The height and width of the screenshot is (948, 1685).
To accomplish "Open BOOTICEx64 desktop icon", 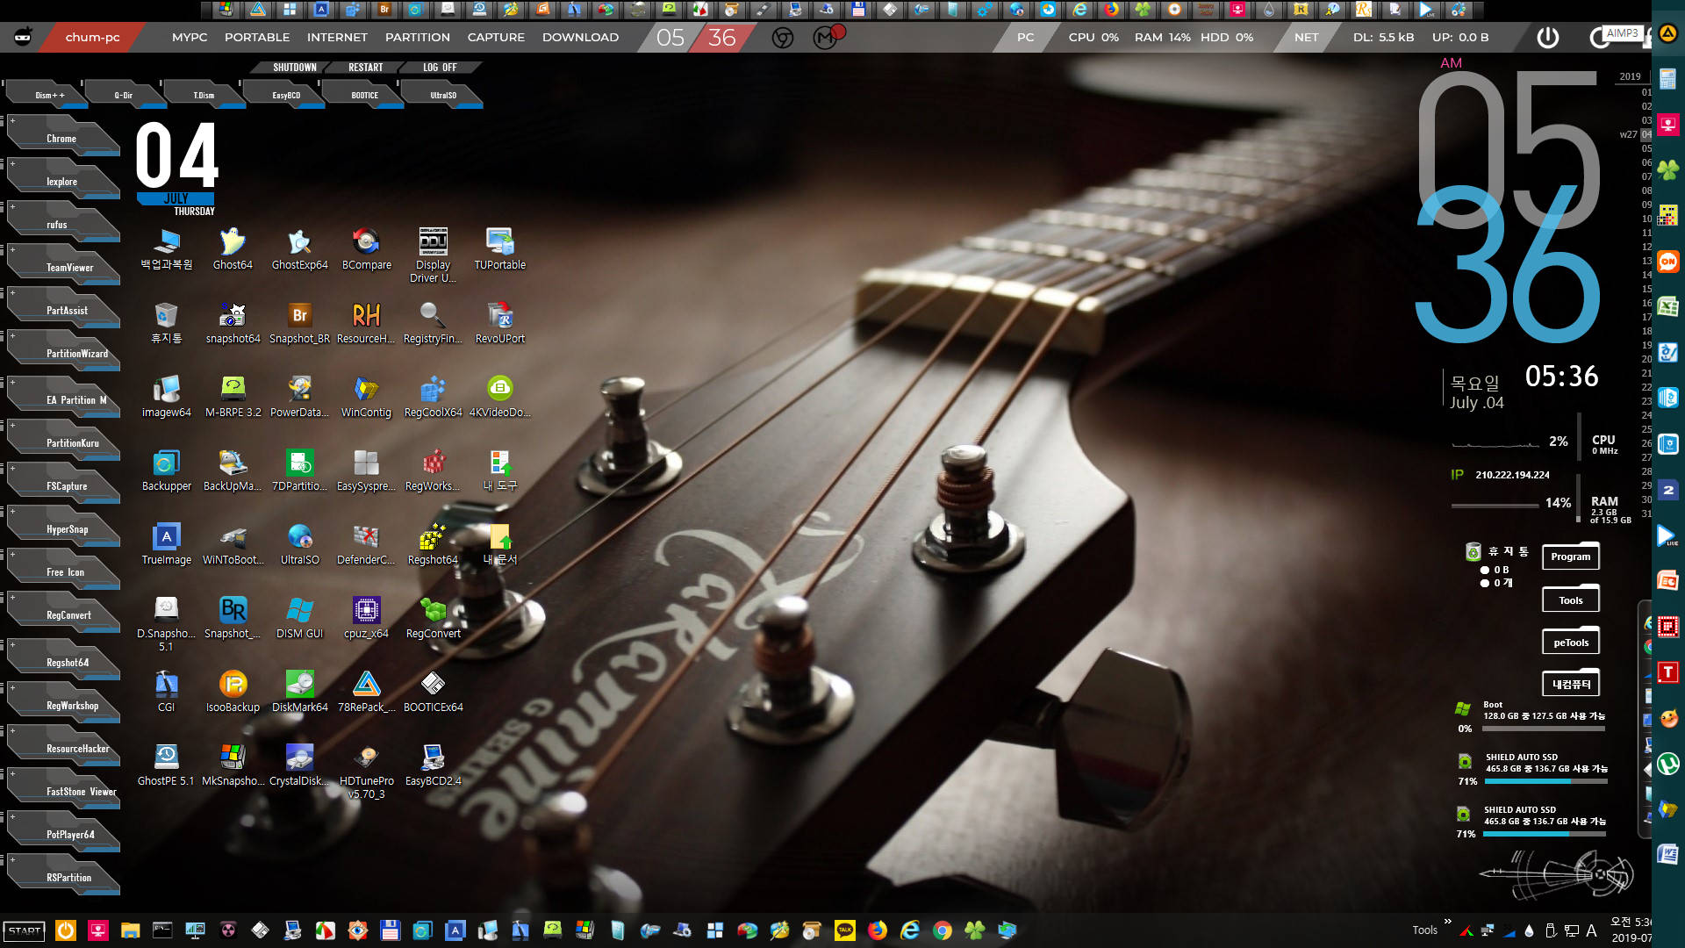I will tap(433, 691).
